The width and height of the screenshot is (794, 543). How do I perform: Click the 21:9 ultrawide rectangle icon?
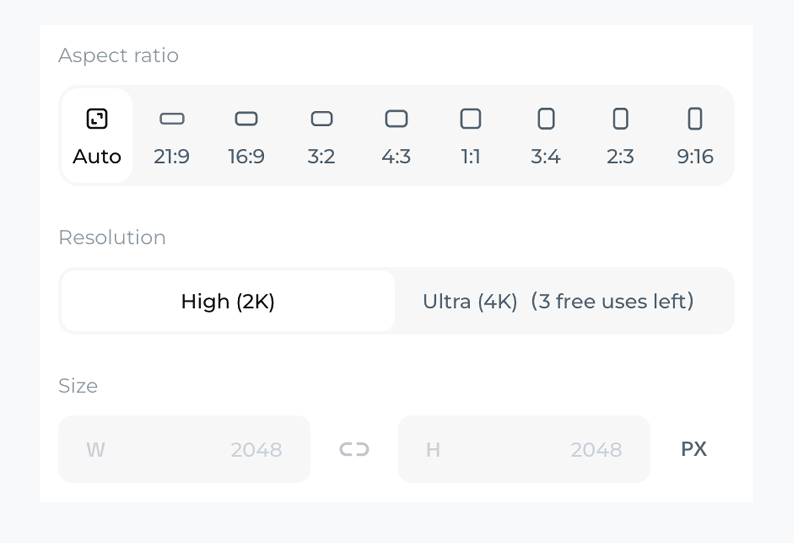[172, 119]
